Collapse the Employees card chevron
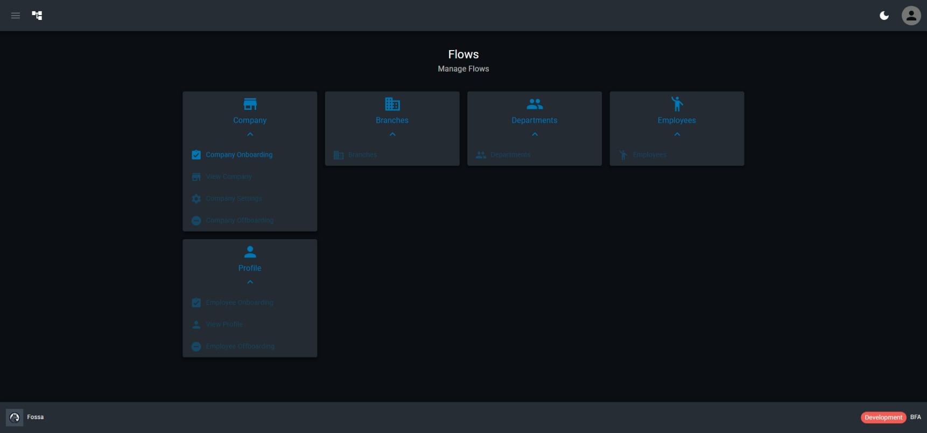 coord(677,135)
